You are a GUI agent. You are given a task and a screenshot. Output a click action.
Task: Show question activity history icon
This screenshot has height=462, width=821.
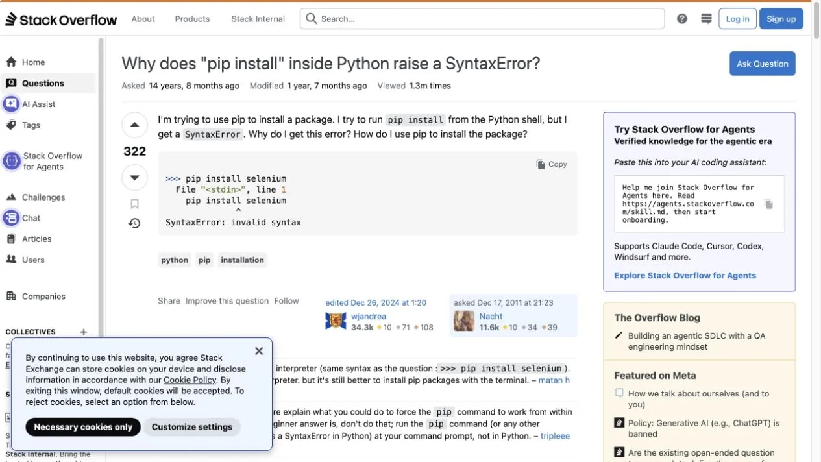tap(134, 223)
